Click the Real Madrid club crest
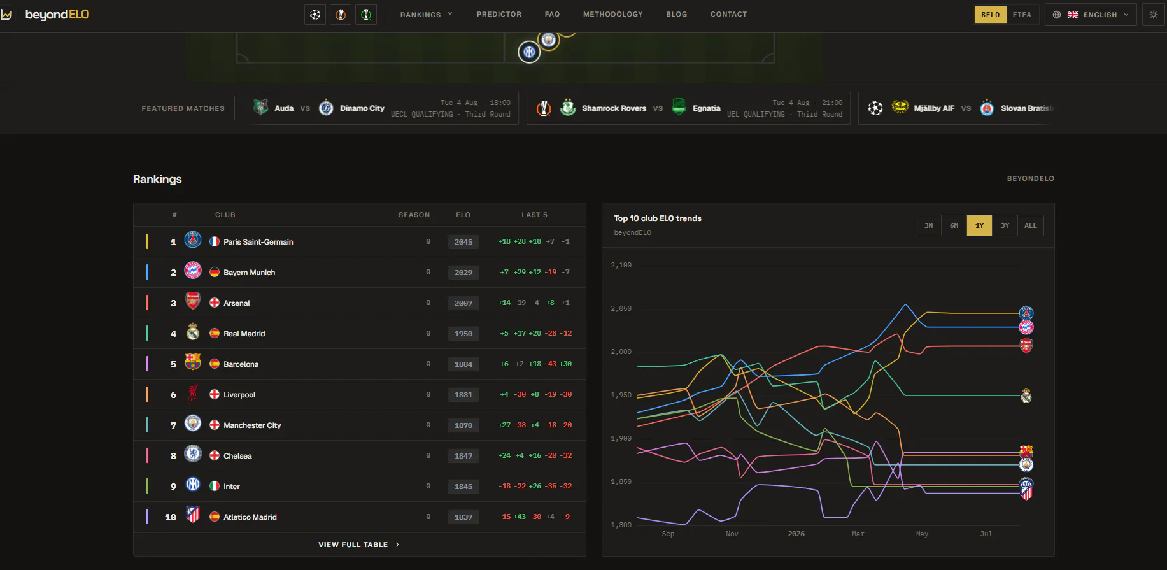This screenshot has height=570, width=1167. tap(193, 332)
